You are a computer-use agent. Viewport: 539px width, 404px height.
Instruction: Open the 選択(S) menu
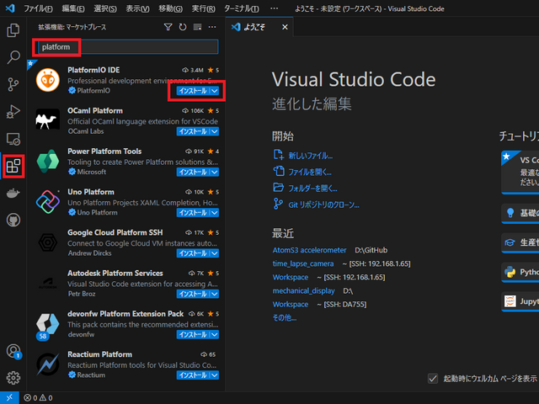pyautogui.click(x=105, y=8)
